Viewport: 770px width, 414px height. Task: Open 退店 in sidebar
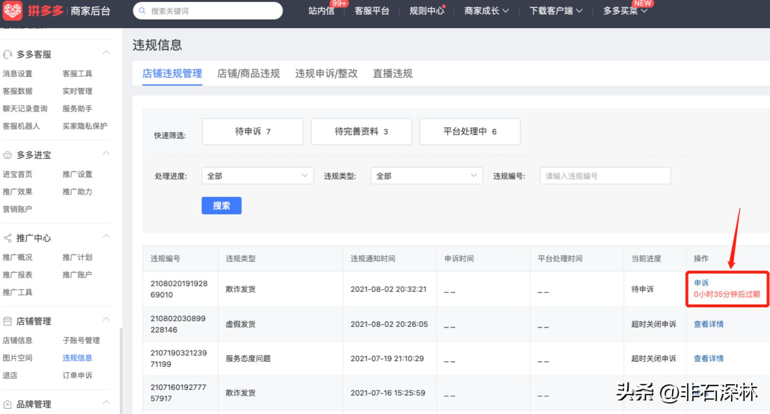pos(10,375)
